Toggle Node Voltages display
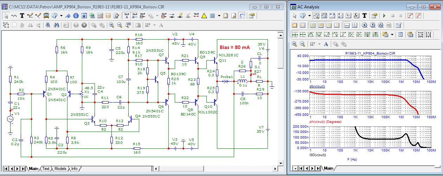443x176 pixels. [164, 16]
